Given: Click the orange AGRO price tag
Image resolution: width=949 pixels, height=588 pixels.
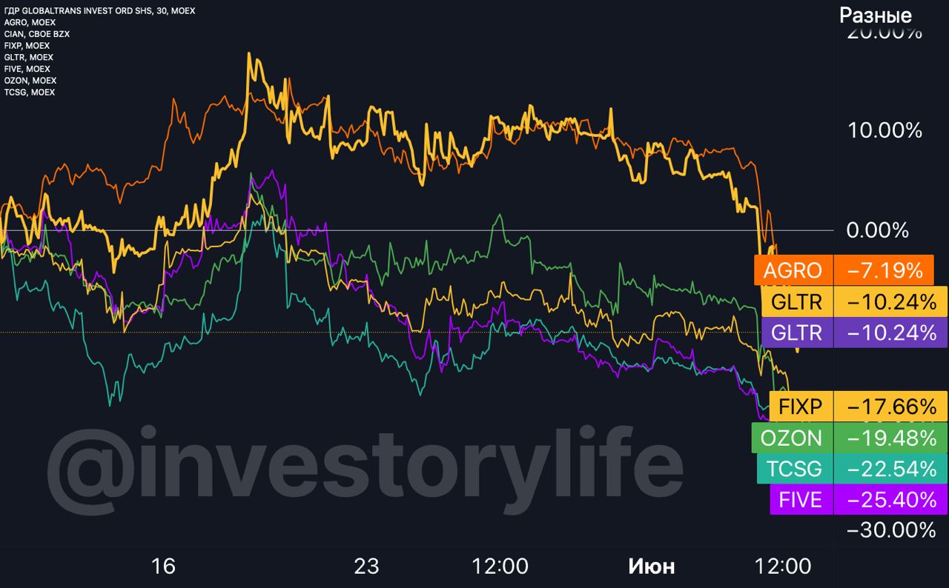Looking at the screenshot, I should [793, 270].
